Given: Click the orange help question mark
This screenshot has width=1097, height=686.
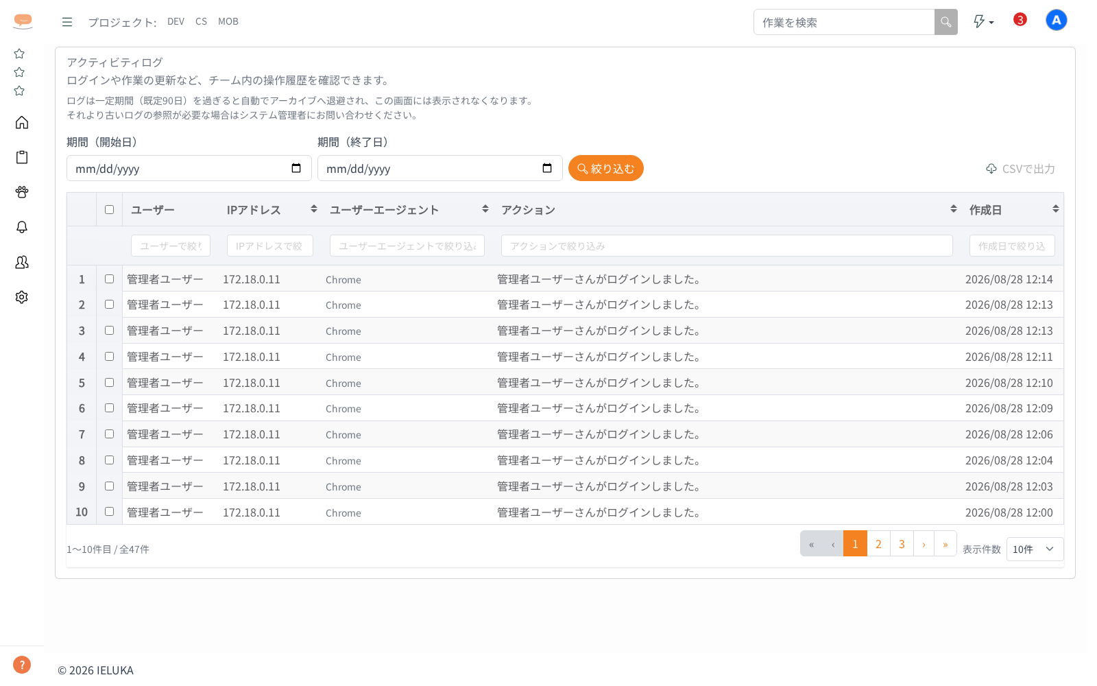Looking at the screenshot, I should click(22, 665).
